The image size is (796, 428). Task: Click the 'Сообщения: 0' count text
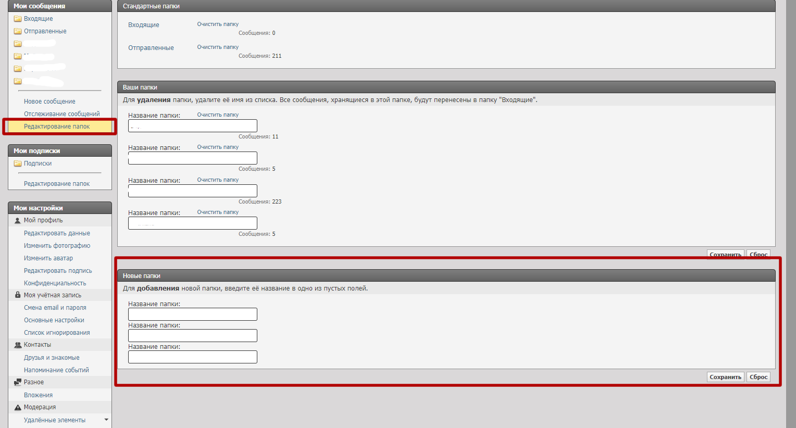pos(257,33)
